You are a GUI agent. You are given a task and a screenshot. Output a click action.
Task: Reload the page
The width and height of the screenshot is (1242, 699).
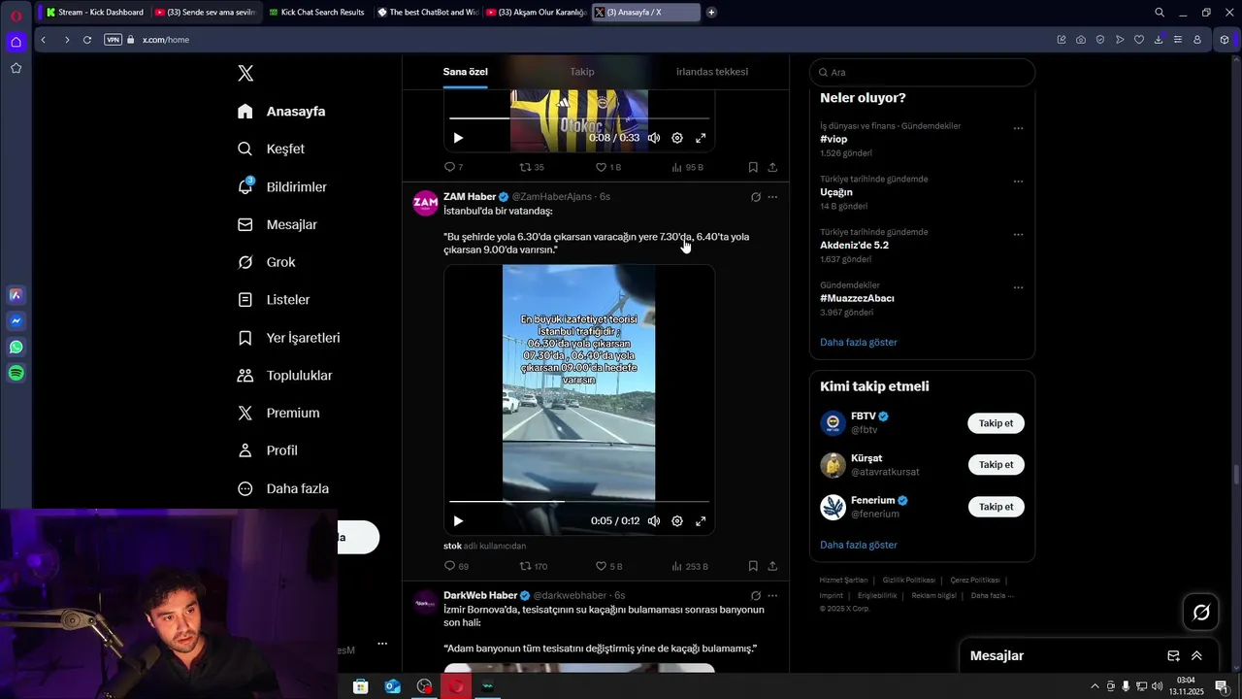87,40
